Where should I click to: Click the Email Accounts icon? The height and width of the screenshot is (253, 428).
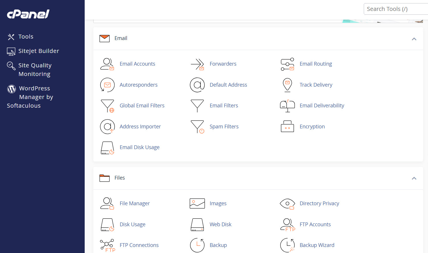pyautogui.click(x=107, y=64)
